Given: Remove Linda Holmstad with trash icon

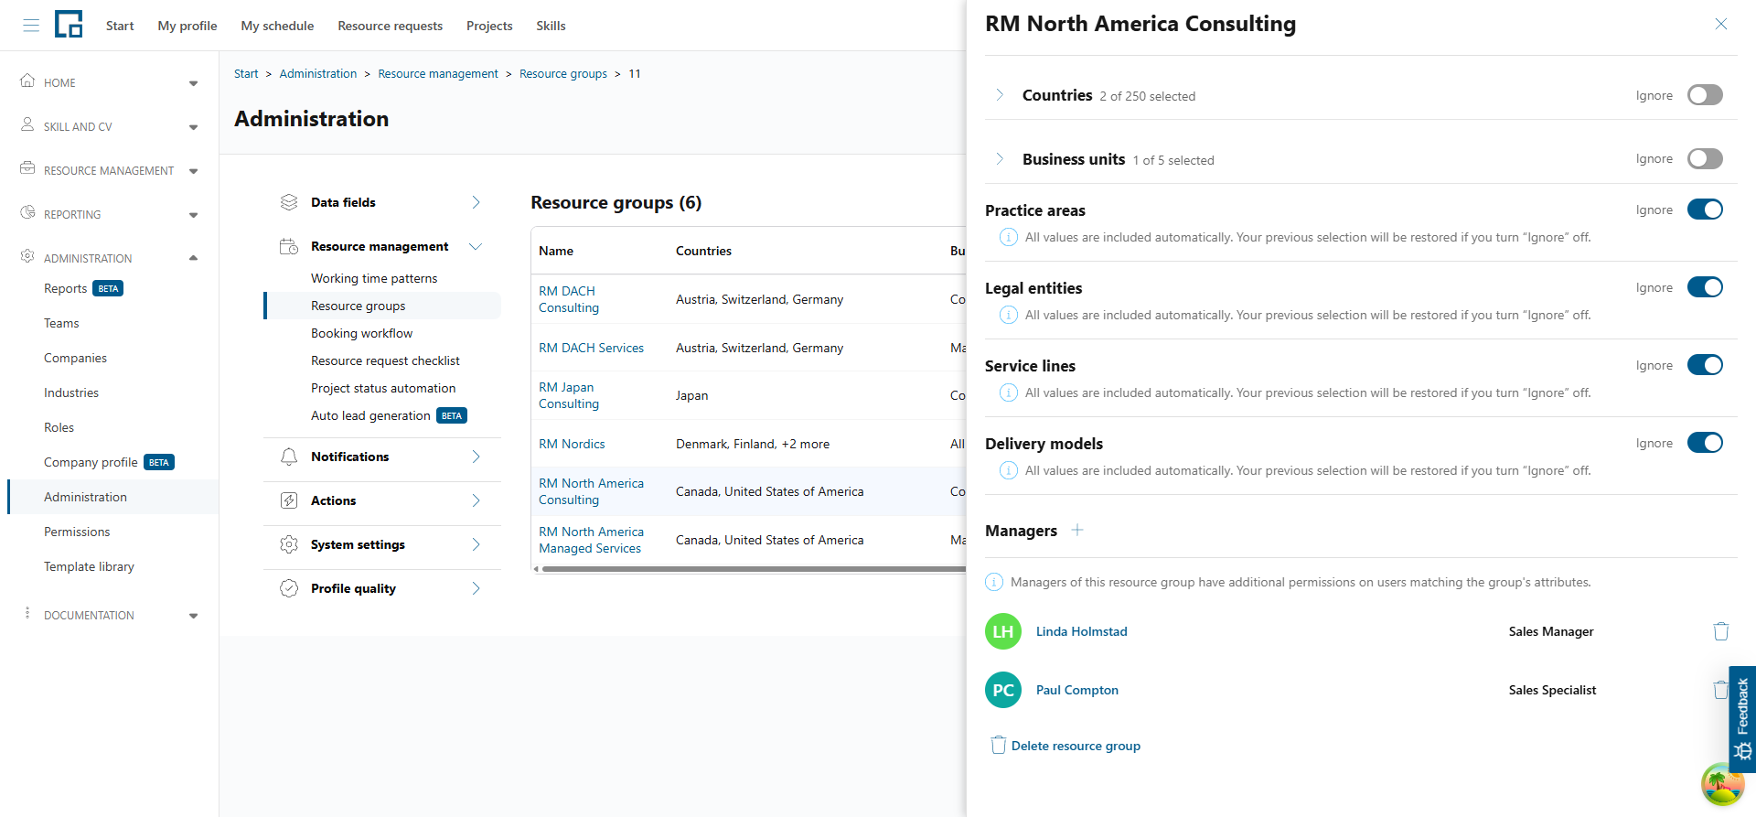Looking at the screenshot, I should coord(1720,631).
